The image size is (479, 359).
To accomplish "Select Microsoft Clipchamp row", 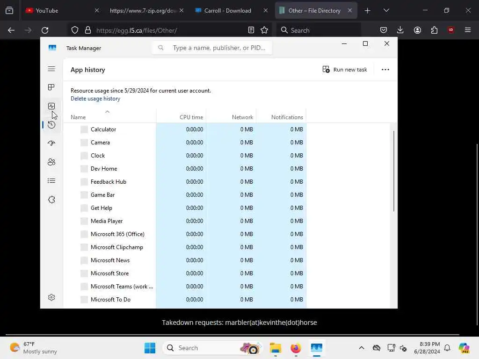I will pyautogui.click(x=185, y=248).
